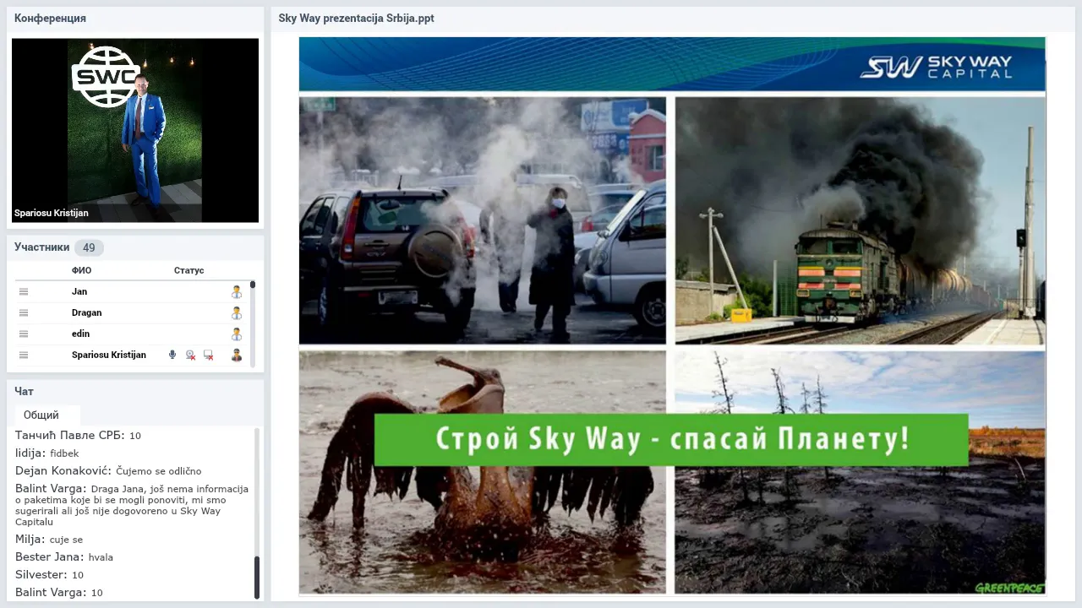This screenshot has width=1082, height=608.
Task: Click the Конференция panel header
Action: tap(50, 18)
